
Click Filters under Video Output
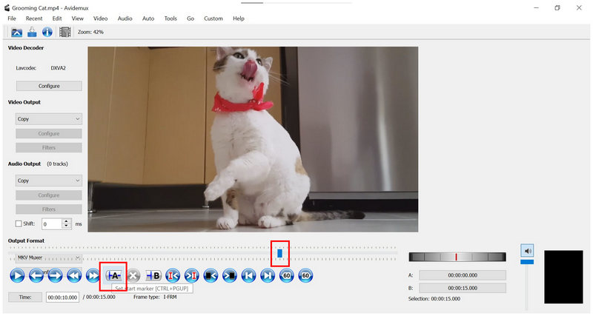coord(49,147)
